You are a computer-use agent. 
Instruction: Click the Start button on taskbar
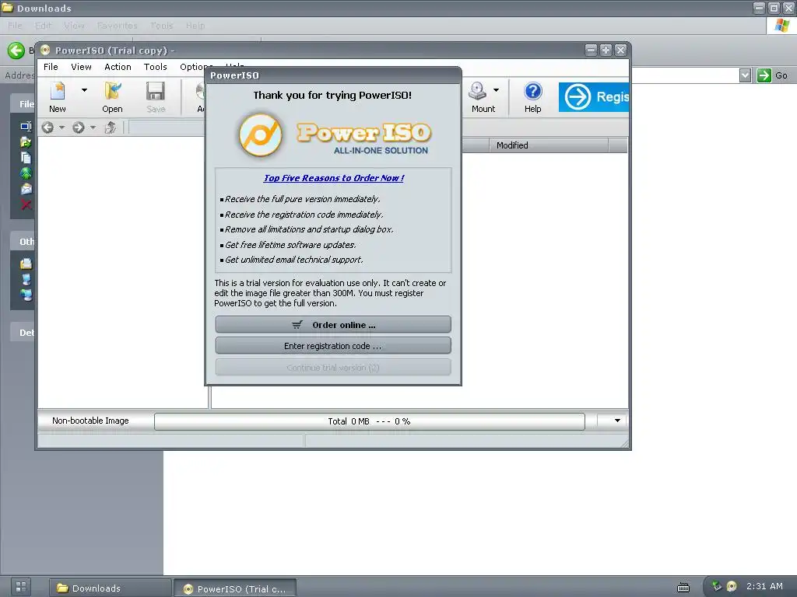[x=21, y=588]
